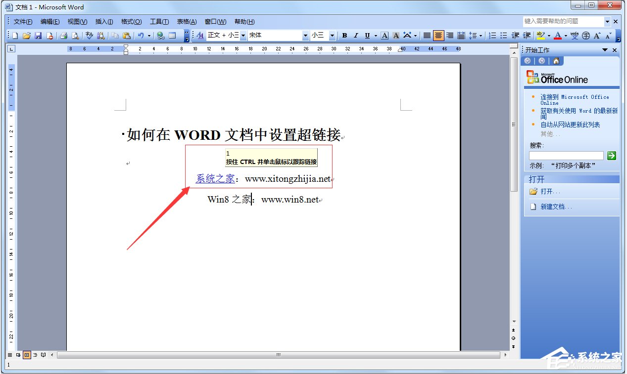Click the Print Preview icon
The image size is (627, 374).
point(75,35)
